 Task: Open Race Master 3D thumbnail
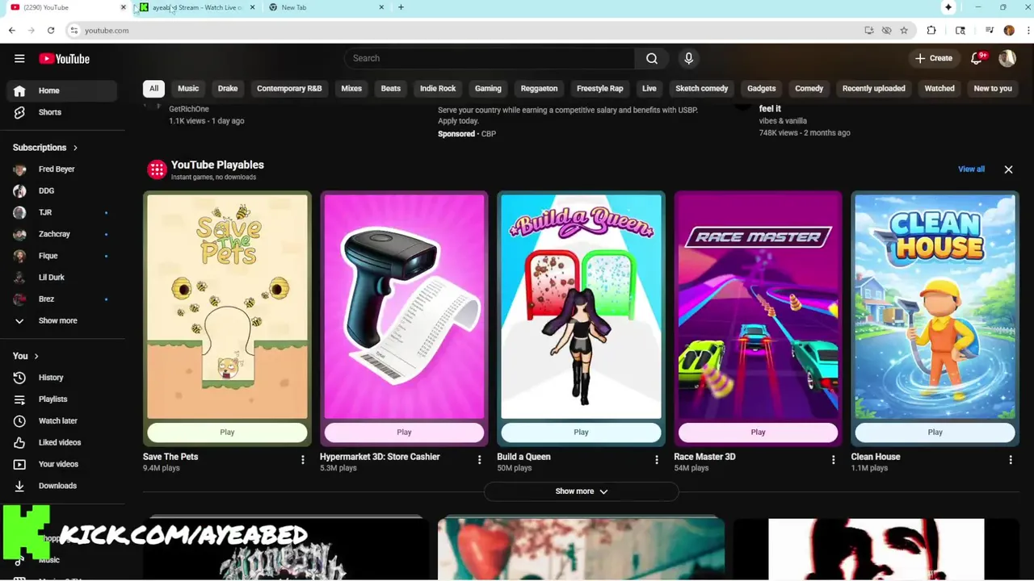click(758, 307)
